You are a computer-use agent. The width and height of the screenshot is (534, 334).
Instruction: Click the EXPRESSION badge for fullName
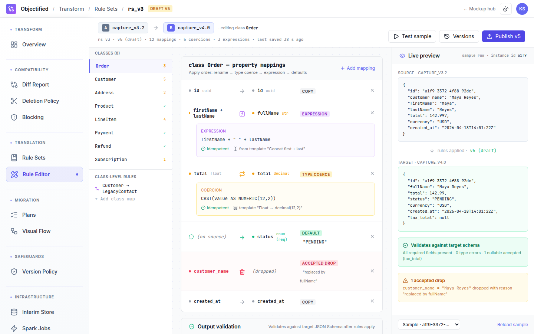coord(315,114)
